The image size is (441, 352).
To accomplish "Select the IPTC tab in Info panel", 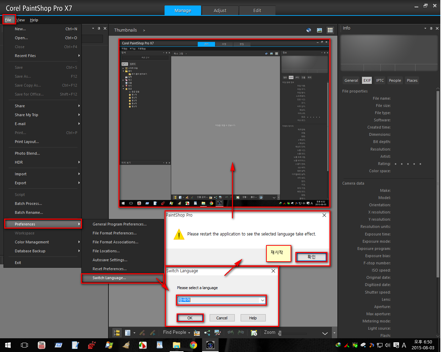I will [380, 80].
